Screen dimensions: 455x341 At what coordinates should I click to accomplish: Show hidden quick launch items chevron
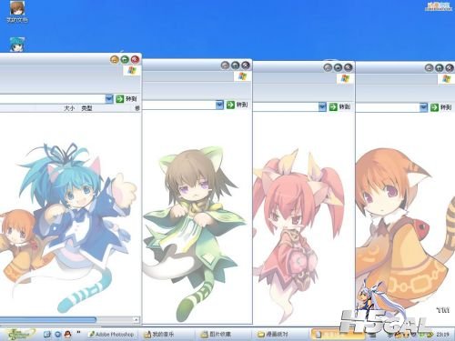click(x=78, y=333)
